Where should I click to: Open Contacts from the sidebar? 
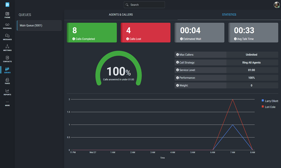pyautogui.click(x=7, y=59)
